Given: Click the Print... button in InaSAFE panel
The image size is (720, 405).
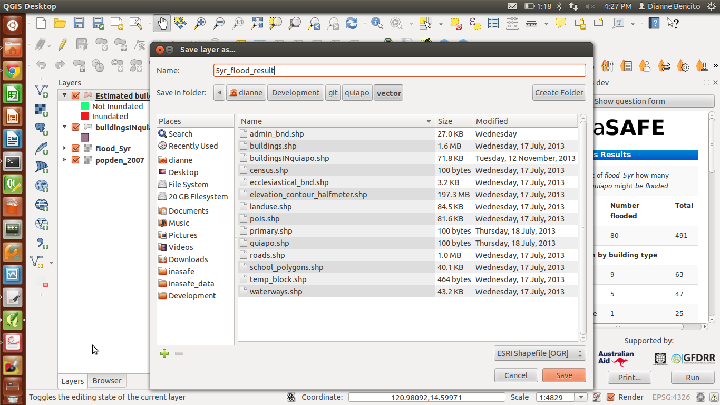Looking at the screenshot, I should (x=629, y=378).
